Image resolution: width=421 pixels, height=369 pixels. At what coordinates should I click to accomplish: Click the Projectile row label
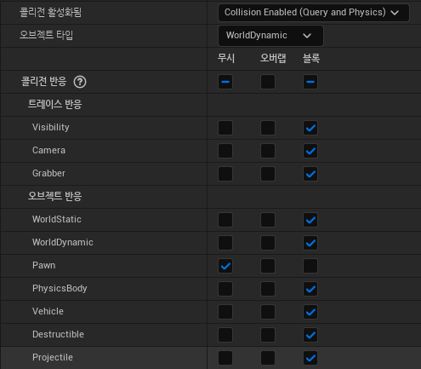pos(53,357)
